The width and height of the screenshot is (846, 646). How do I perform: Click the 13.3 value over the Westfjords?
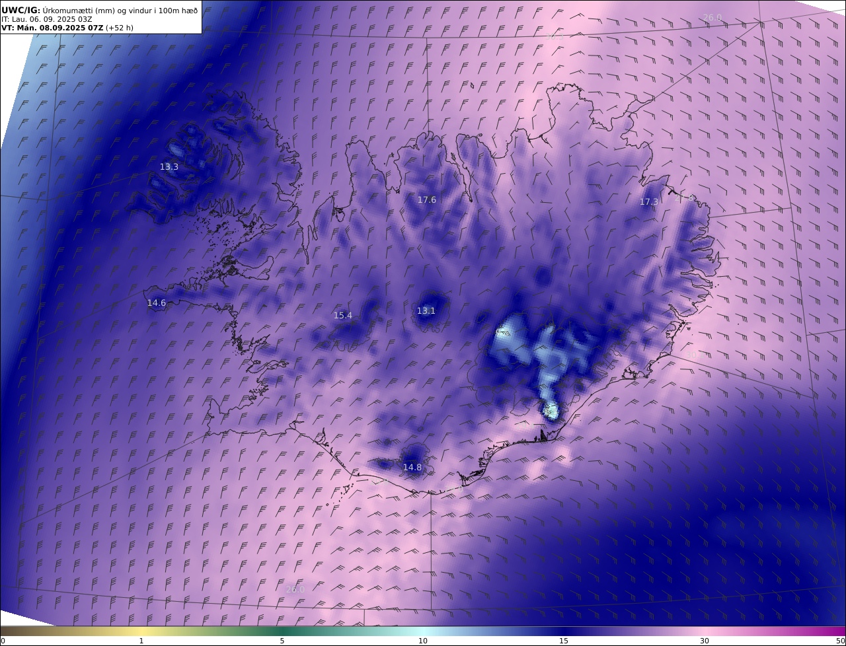pyautogui.click(x=169, y=167)
